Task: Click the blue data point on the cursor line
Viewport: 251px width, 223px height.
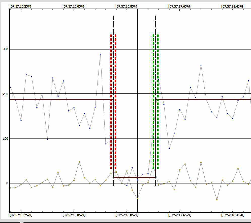Action: pyautogui.click(x=137, y=180)
